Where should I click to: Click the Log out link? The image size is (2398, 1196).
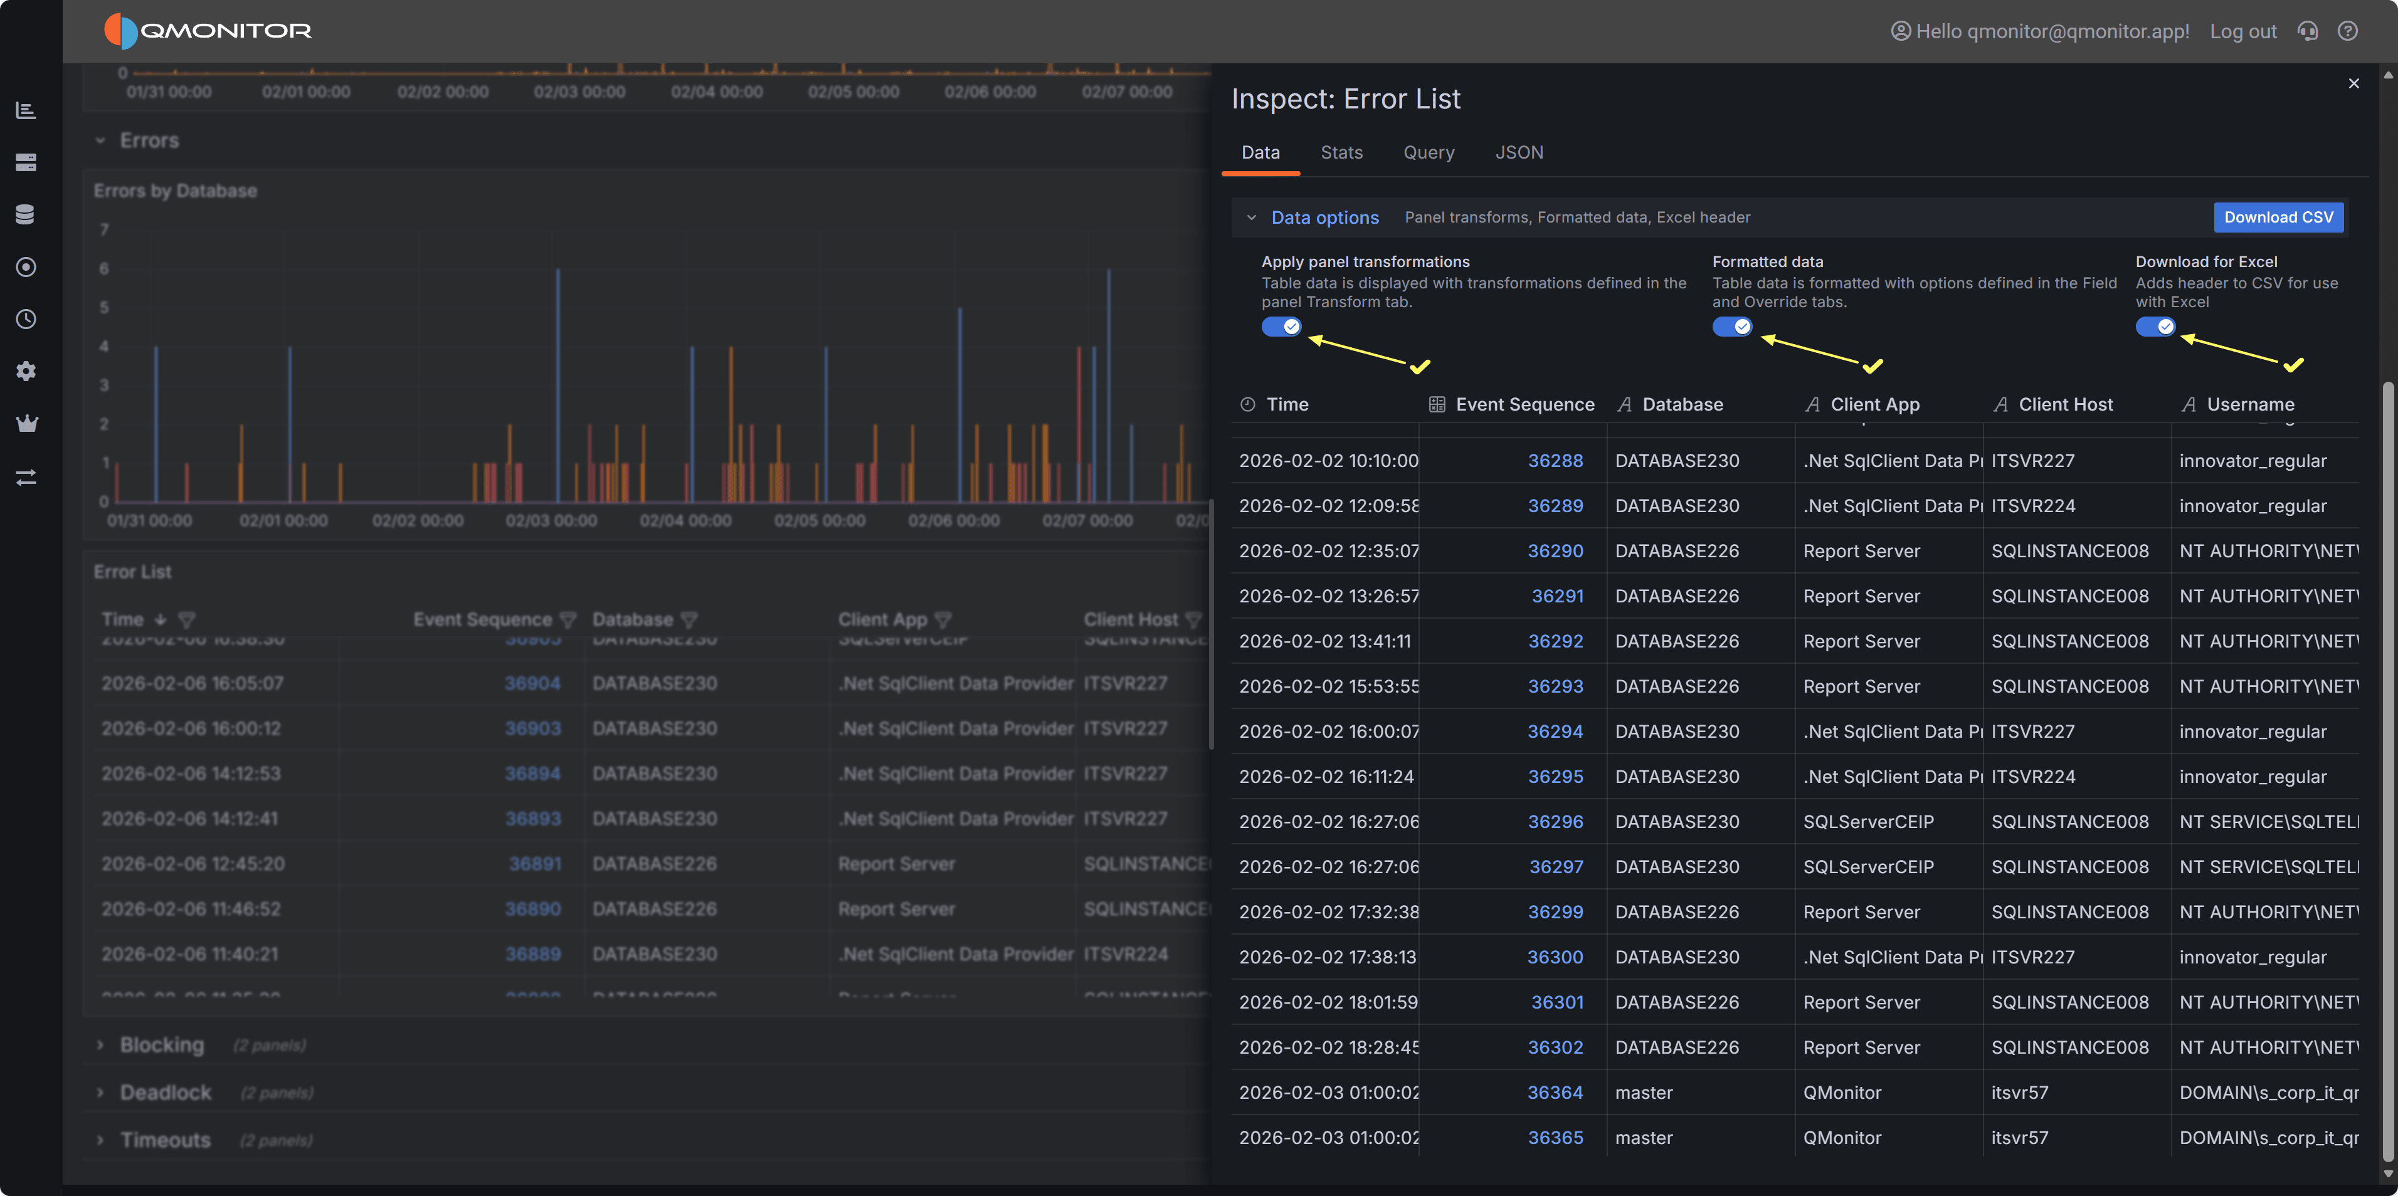pos(2242,31)
